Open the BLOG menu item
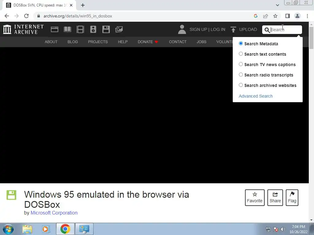The width and height of the screenshot is (314, 235). click(x=72, y=42)
